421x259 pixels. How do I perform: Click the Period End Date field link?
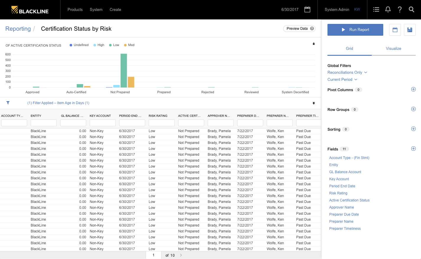click(x=342, y=186)
